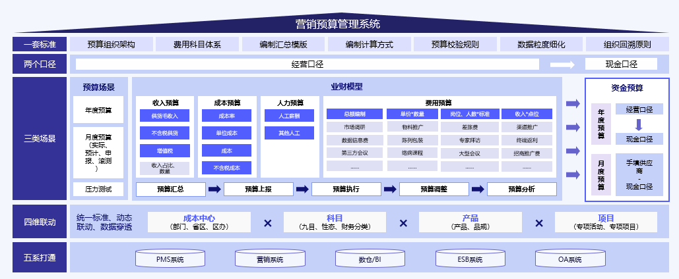This screenshot has height=279, width=679.
Task: Select the 预算执行 step box
Action: pos(346,189)
